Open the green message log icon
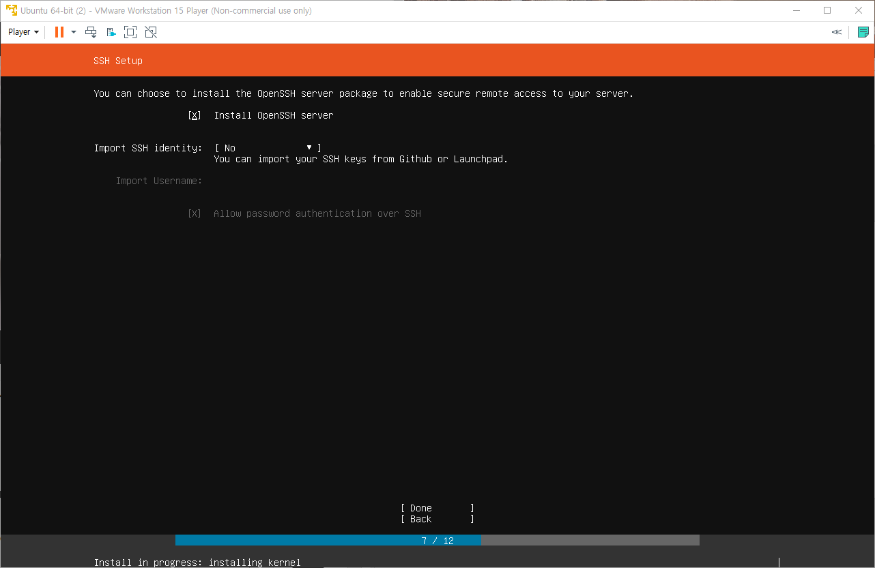 point(863,32)
